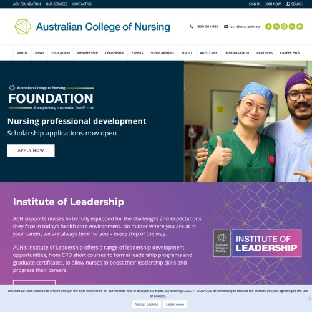
Task: Click the Australian College of Nursing logo
Action: click(92, 27)
